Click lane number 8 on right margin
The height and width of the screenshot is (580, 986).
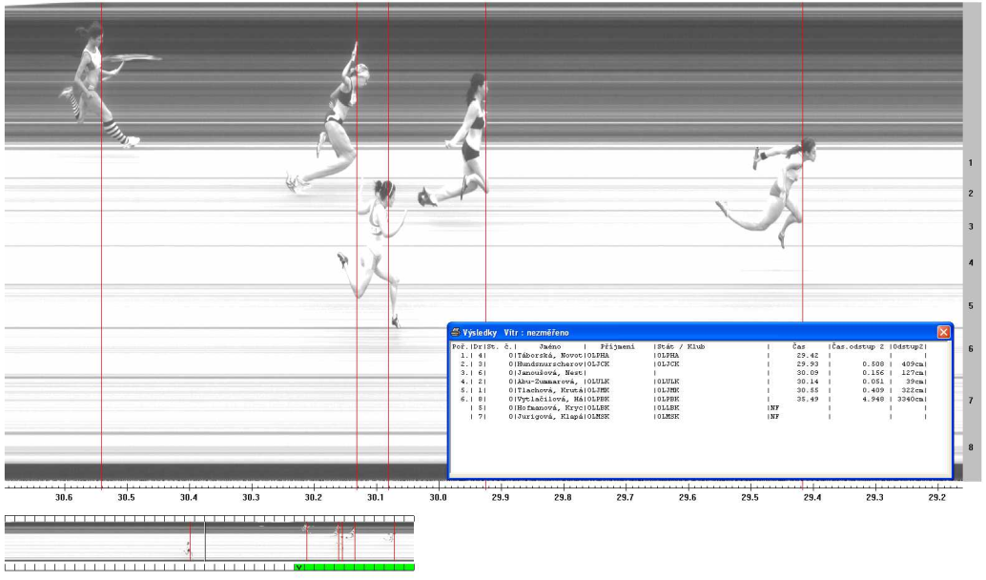[971, 448]
